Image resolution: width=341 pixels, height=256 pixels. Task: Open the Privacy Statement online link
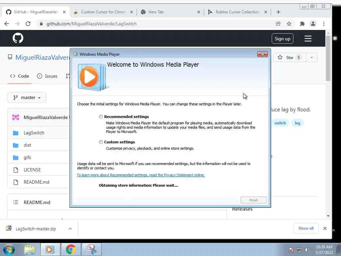coord(141,175)
